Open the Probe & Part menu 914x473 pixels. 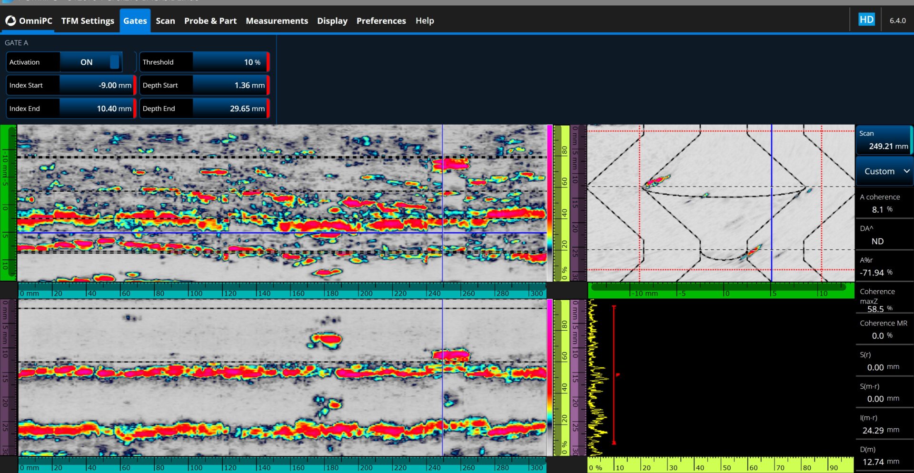[x=210, y=21]
